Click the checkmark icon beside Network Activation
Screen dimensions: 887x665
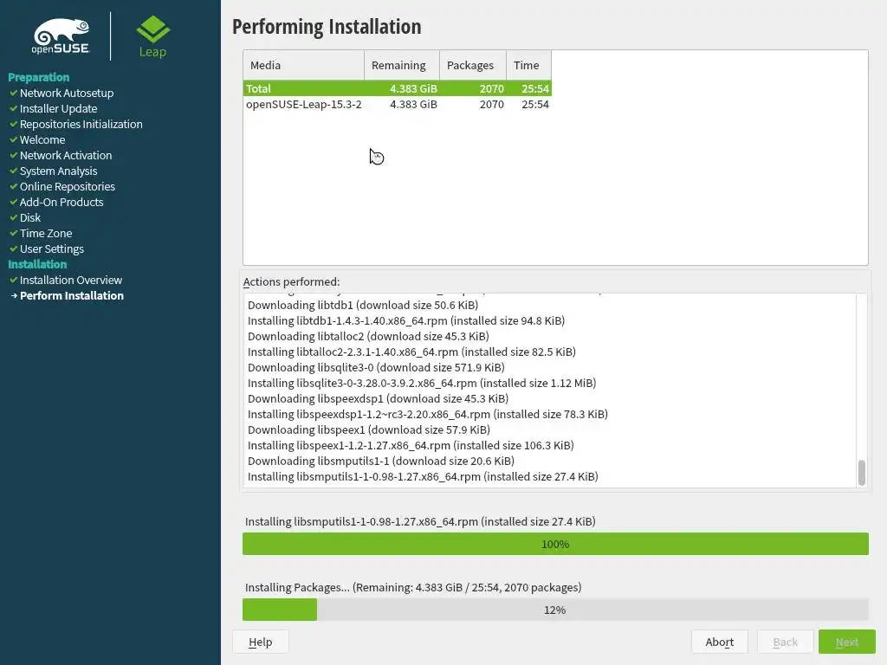[14, 155]
